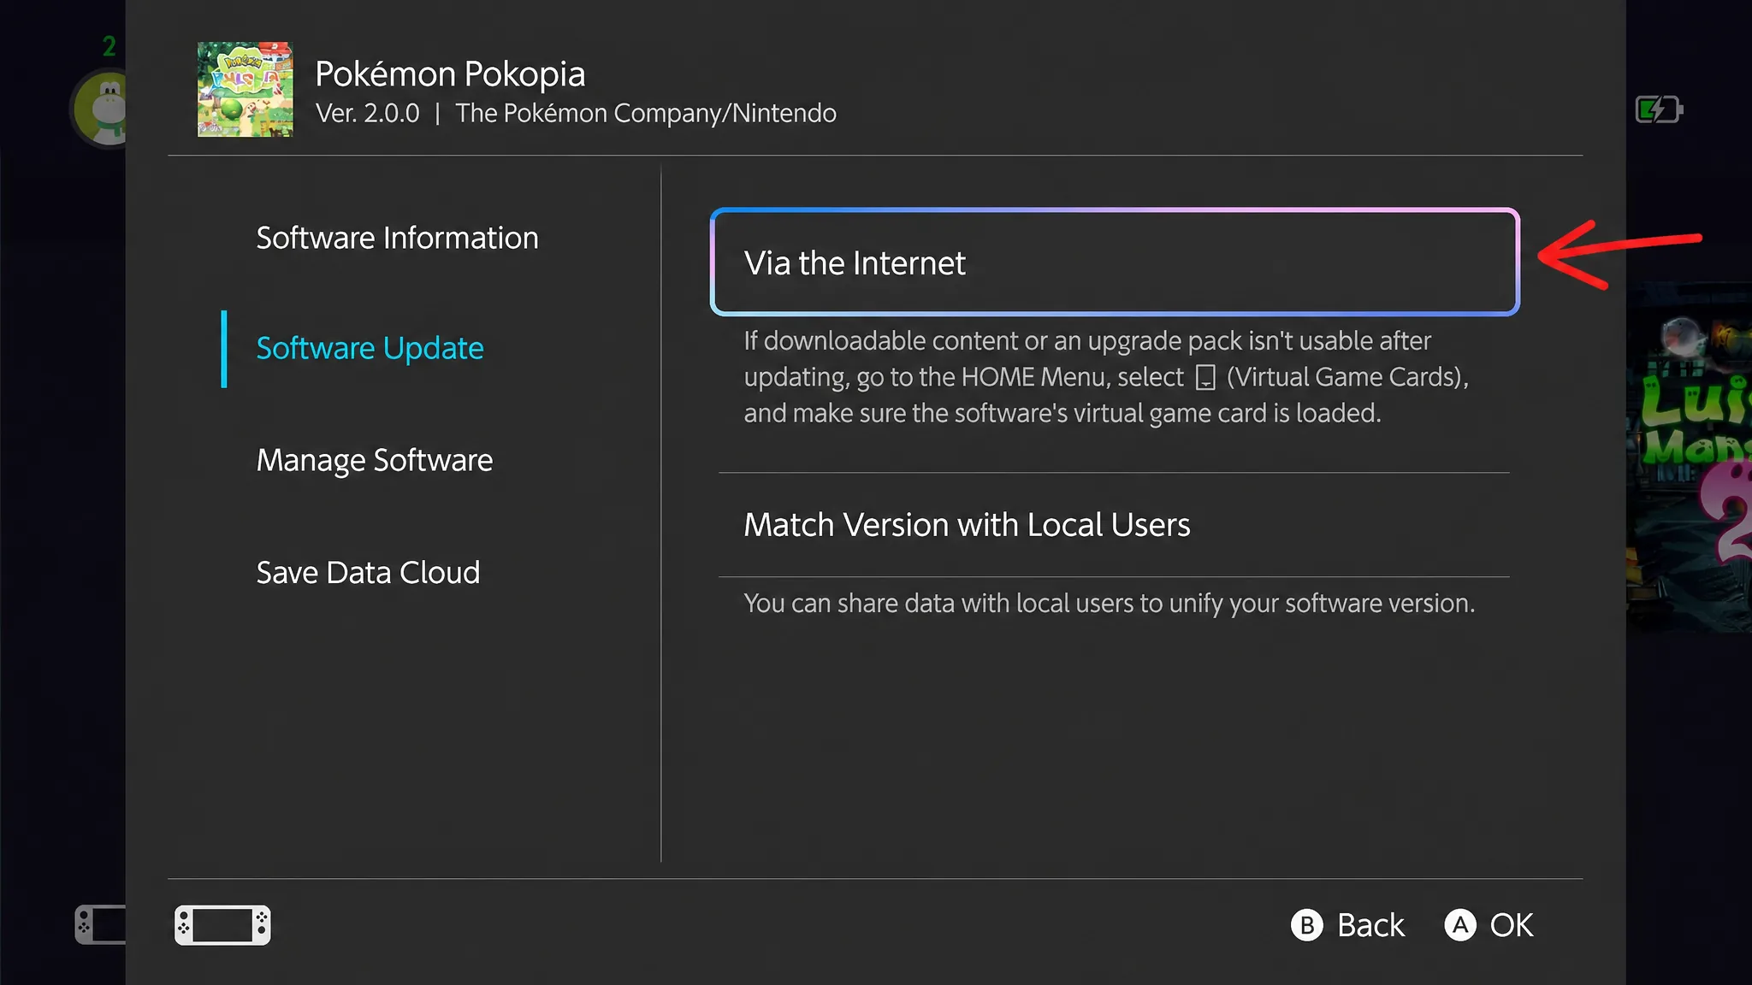Click the 'If downloadable content' description text

[1106, 377]
